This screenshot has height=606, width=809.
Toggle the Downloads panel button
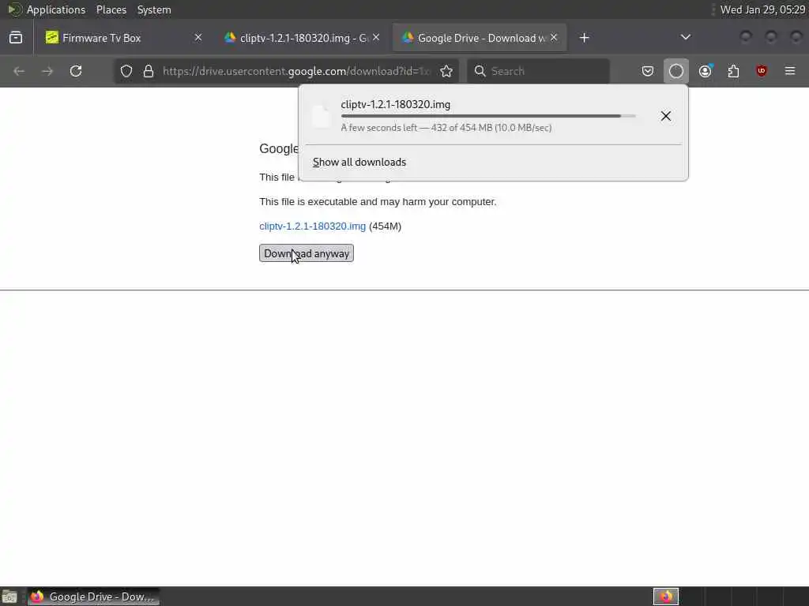point(676,71)
